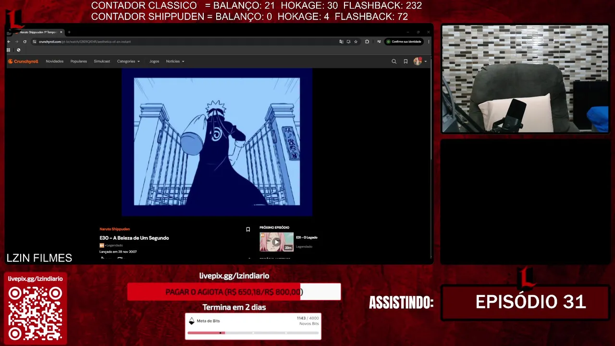
Task: Open a new browser tab with the plus button
Action: click(x=69, y=32)
